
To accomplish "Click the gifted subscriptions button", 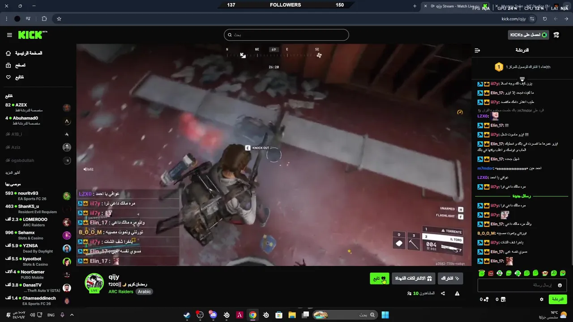I will pos(413,278).
